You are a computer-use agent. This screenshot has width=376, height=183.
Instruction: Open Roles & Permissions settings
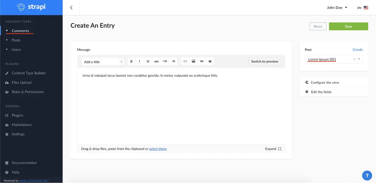[28, 92]
